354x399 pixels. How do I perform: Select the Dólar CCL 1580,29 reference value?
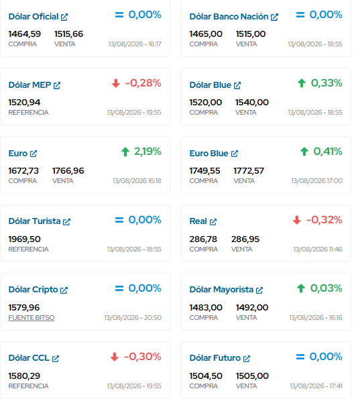coord(24,376)
